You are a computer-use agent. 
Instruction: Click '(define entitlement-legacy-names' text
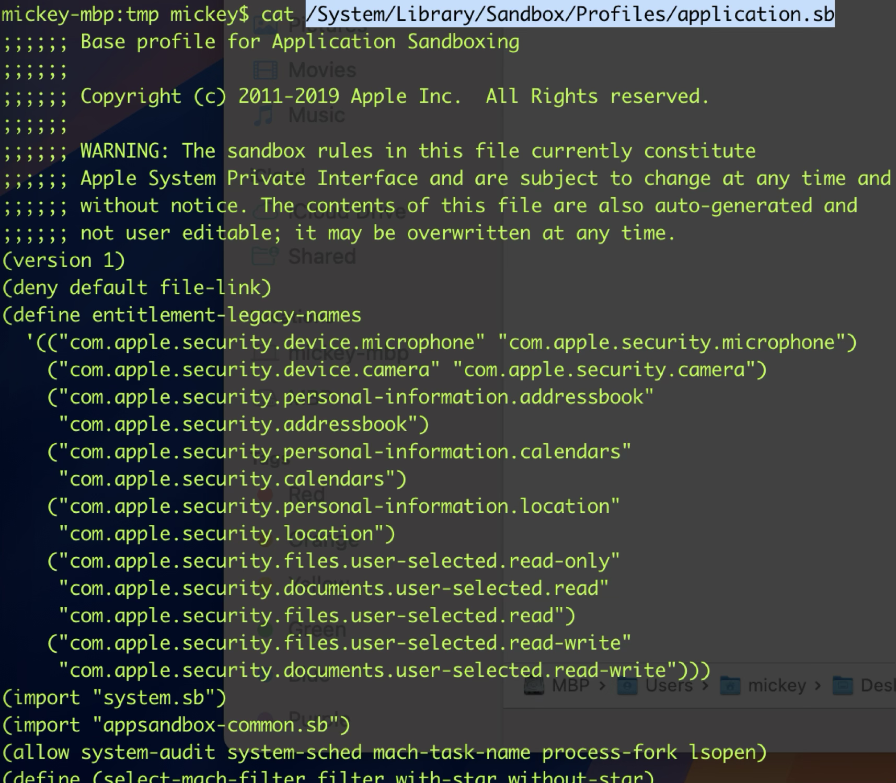tap(182, 315)
